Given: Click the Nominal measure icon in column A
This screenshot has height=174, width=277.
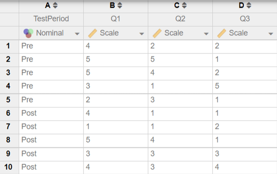Looking at the screenshot, I should (29, 33).
